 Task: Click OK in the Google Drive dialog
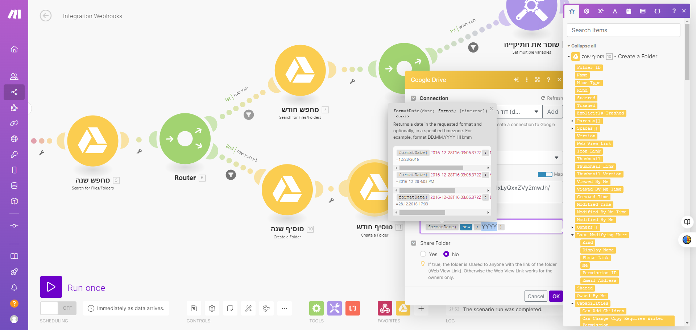[556, 296]
